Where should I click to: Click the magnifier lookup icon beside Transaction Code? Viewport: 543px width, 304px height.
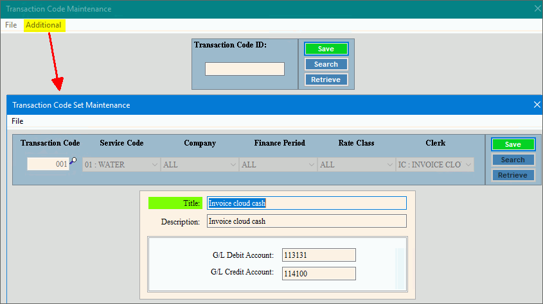coord(73,162)
